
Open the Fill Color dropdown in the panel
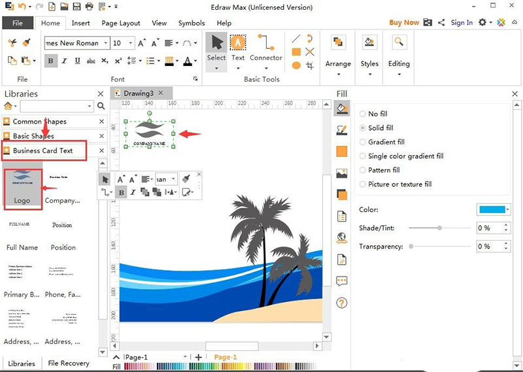(507, 209)
